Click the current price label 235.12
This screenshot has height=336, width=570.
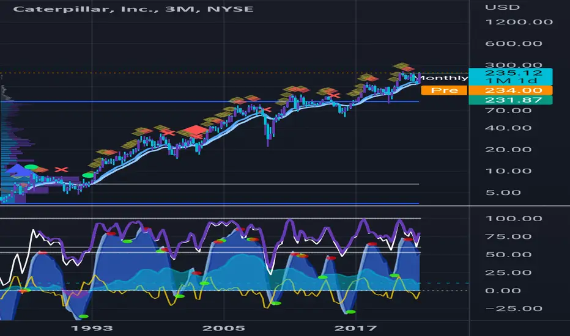tap(513, 73)
